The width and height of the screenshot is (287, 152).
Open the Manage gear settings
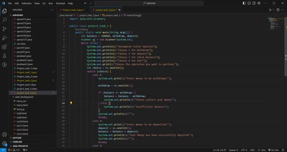tap(4, 143)
